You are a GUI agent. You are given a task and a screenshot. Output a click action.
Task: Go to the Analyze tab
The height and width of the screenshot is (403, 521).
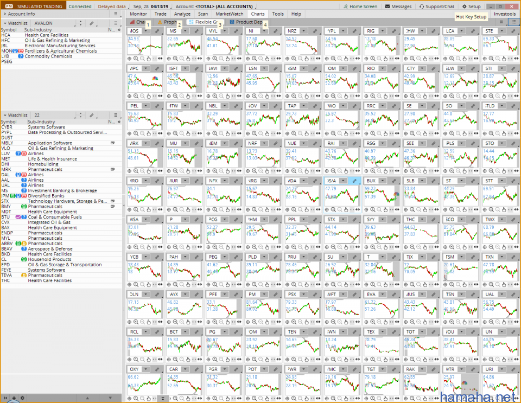click(182, 14)
